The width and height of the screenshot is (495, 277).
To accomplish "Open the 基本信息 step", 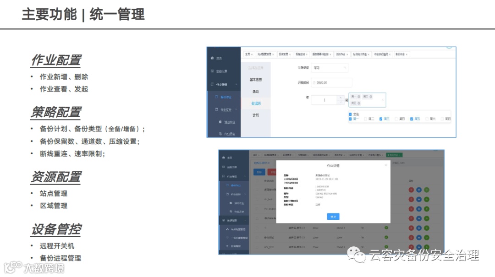I will [x=256, y=80].
